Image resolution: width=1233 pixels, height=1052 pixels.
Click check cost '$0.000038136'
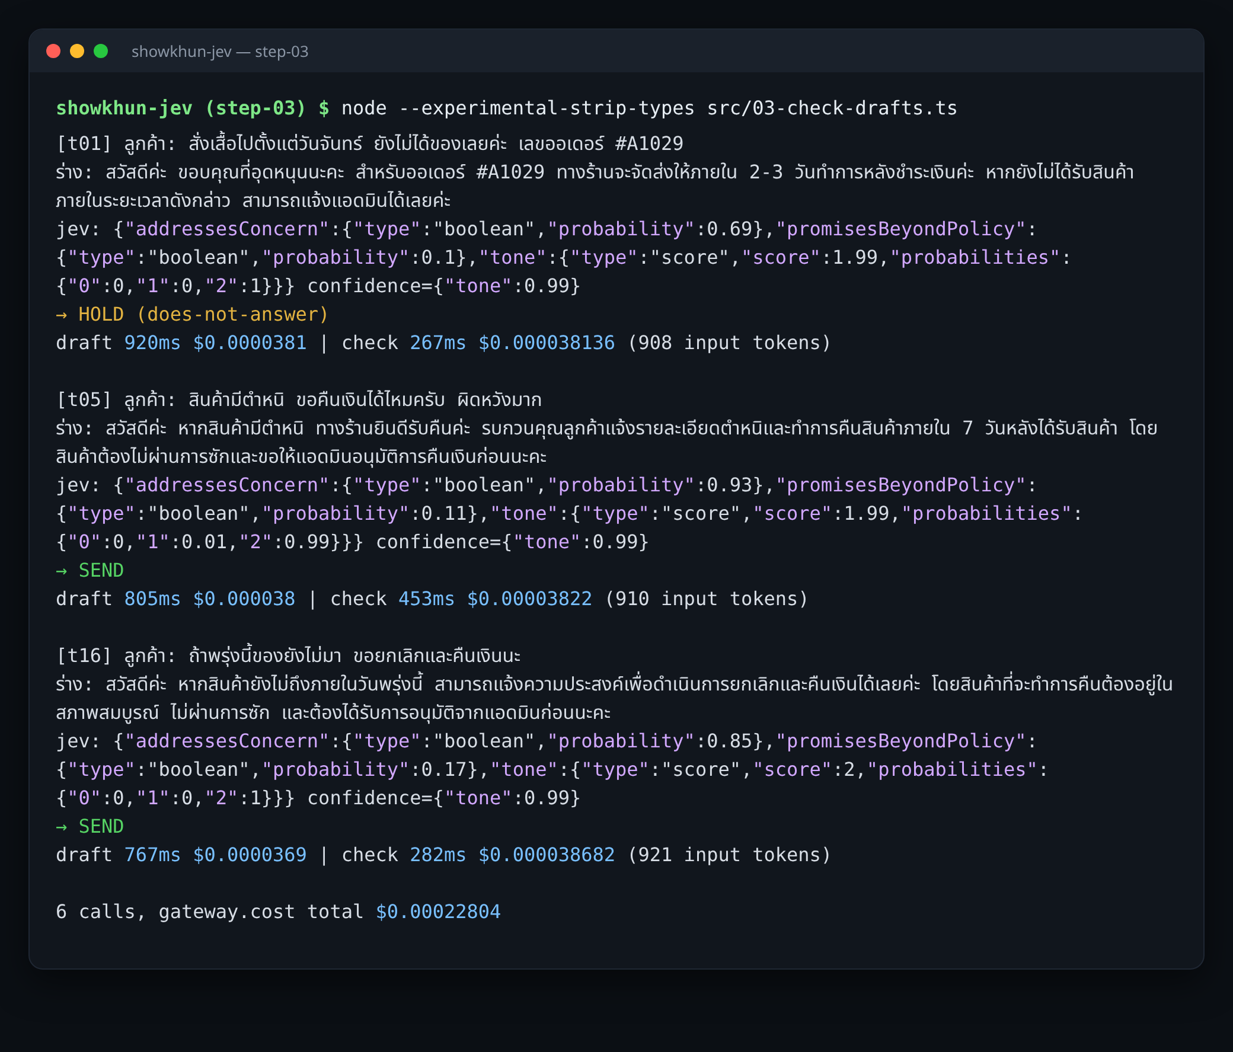pos(547,343)
